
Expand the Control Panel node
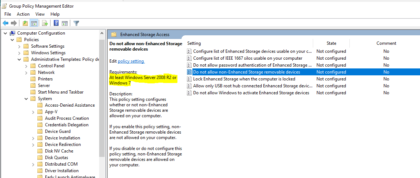[26, 66]
